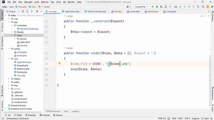Open Database tool window sidebar
The height and width of the screenshot is (120, 214).
click(213, 16)
